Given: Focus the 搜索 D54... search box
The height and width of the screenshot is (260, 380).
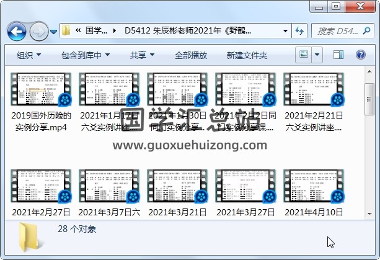Looking at the screenshot, I should [x=342, y=31].
